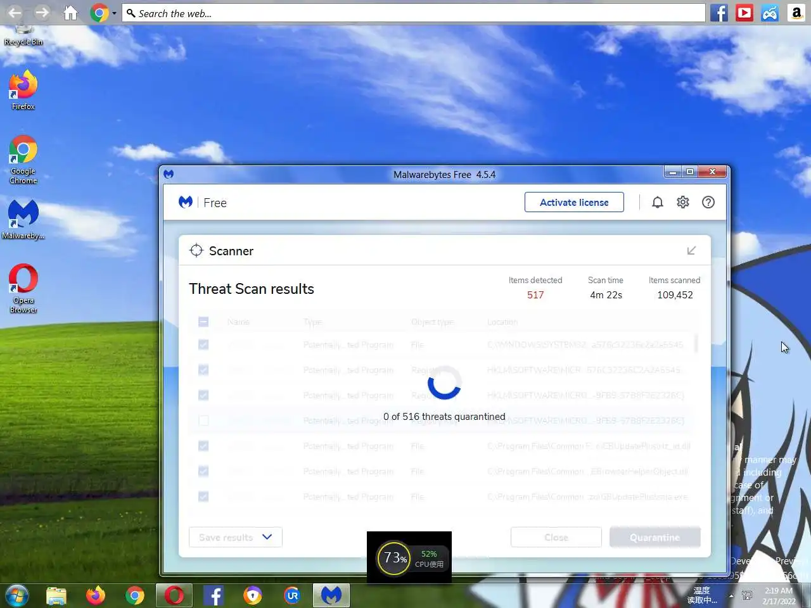Click the Type column header
811x608 pixels.
click(x=312, y=322)
